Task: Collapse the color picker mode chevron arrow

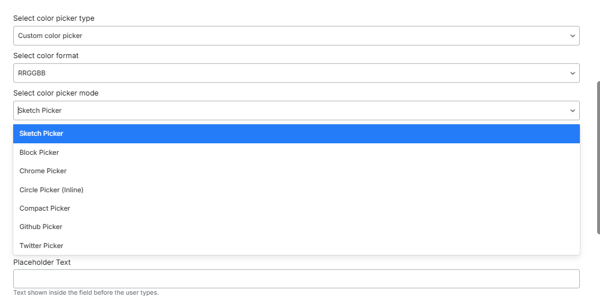Action: [x=572, y=111]
